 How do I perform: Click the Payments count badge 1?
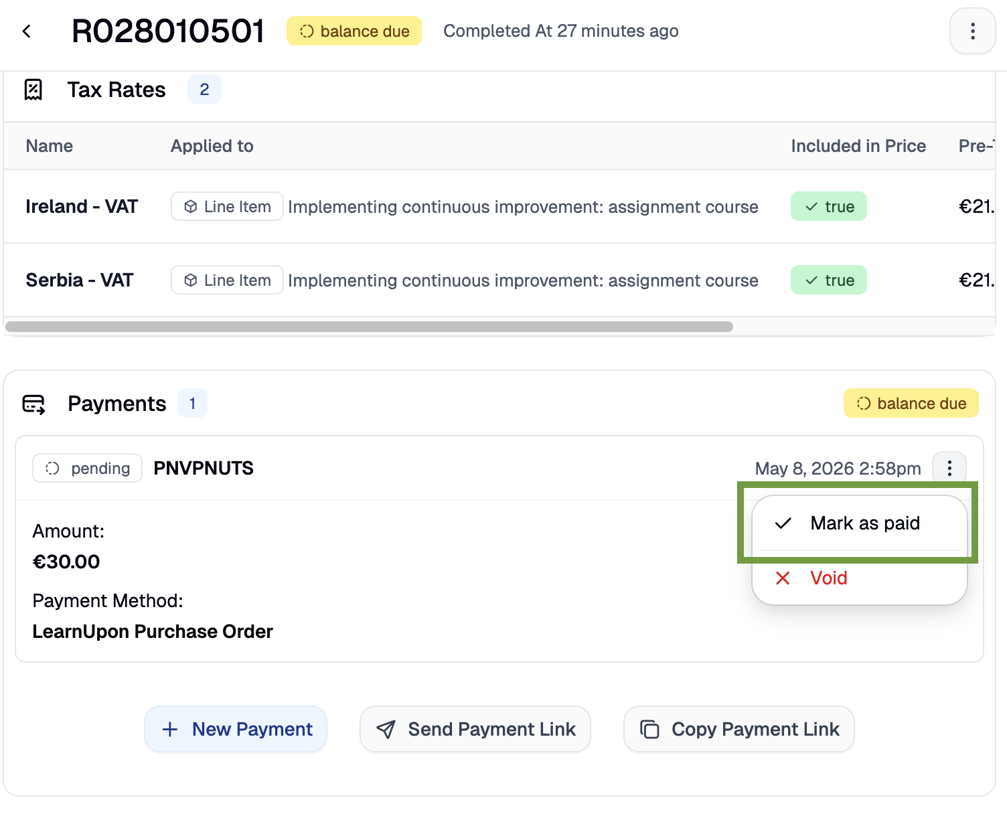pyautogui.click(x=192, y=403)
